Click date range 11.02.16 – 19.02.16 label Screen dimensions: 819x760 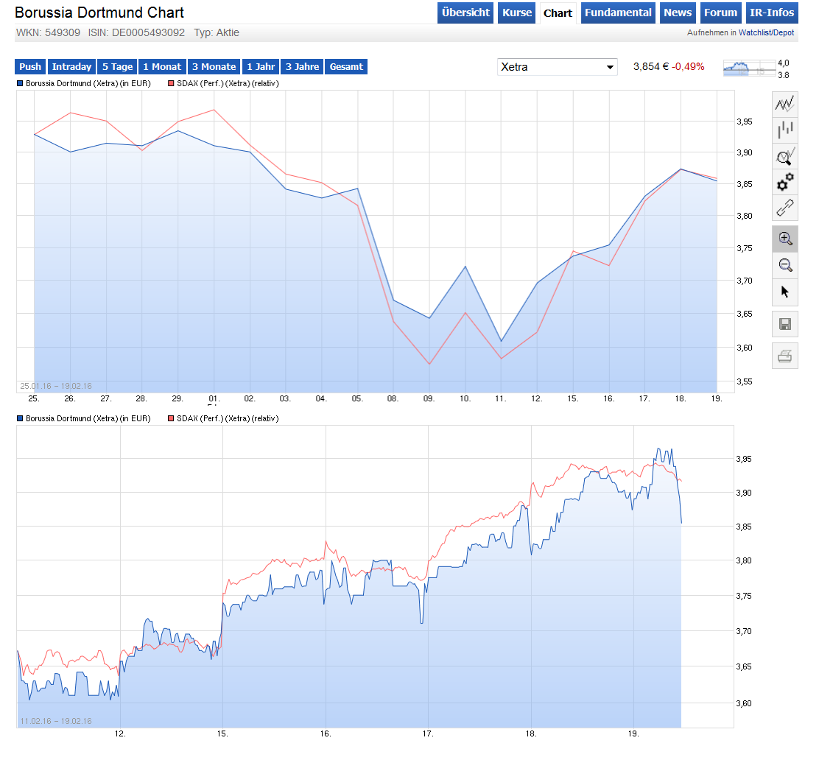[x=56, y=722]
